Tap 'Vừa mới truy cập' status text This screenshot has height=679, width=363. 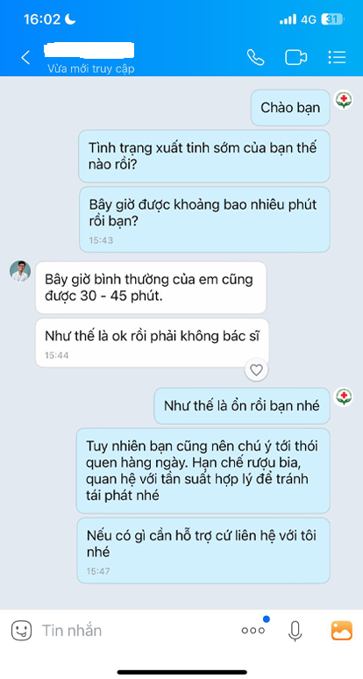91,68
